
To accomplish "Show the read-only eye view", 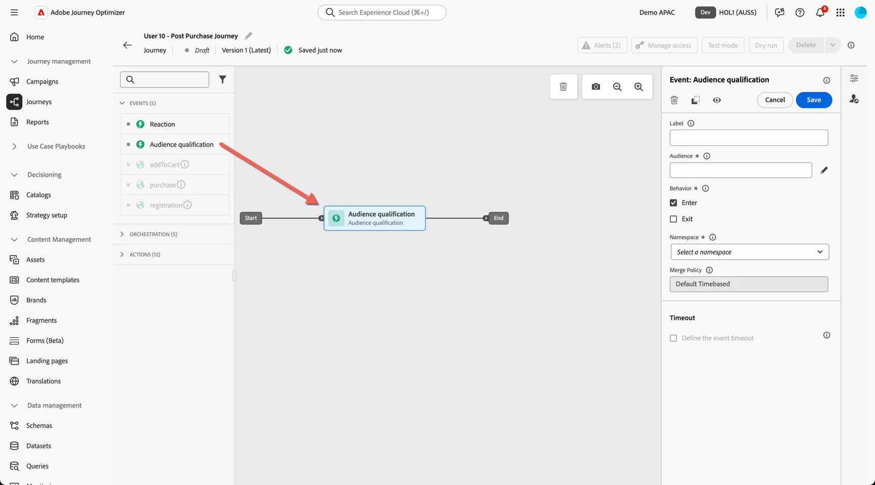I will pos(717,100).
